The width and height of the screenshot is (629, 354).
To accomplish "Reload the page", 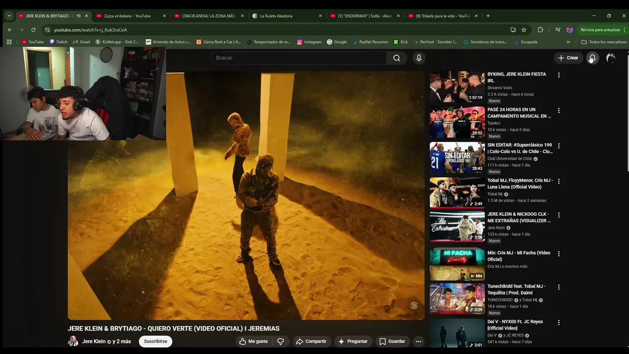I will (x=33, y=29).
